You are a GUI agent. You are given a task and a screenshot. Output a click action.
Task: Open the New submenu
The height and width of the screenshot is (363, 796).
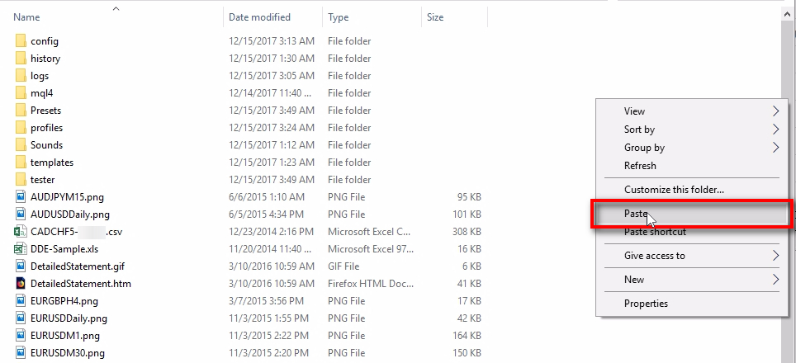(691, 280)
